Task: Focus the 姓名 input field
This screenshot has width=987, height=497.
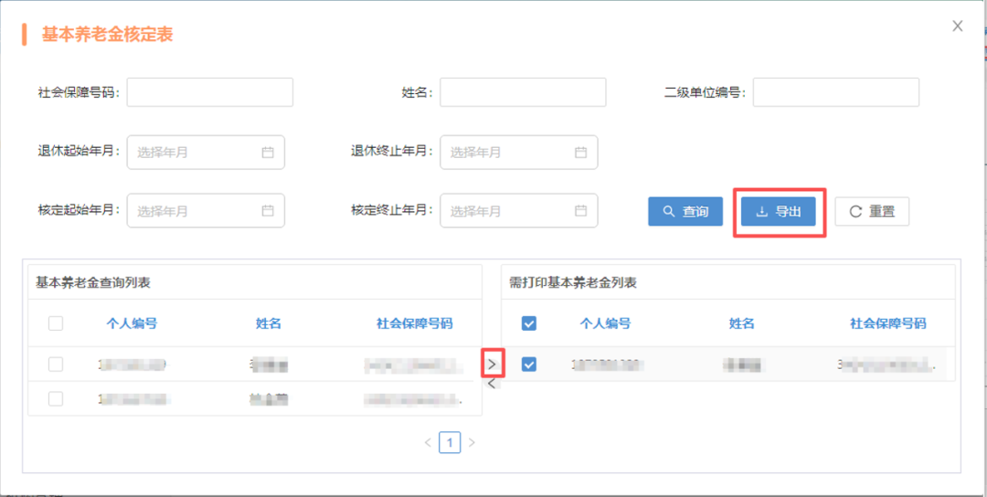Action: (523, 92)
